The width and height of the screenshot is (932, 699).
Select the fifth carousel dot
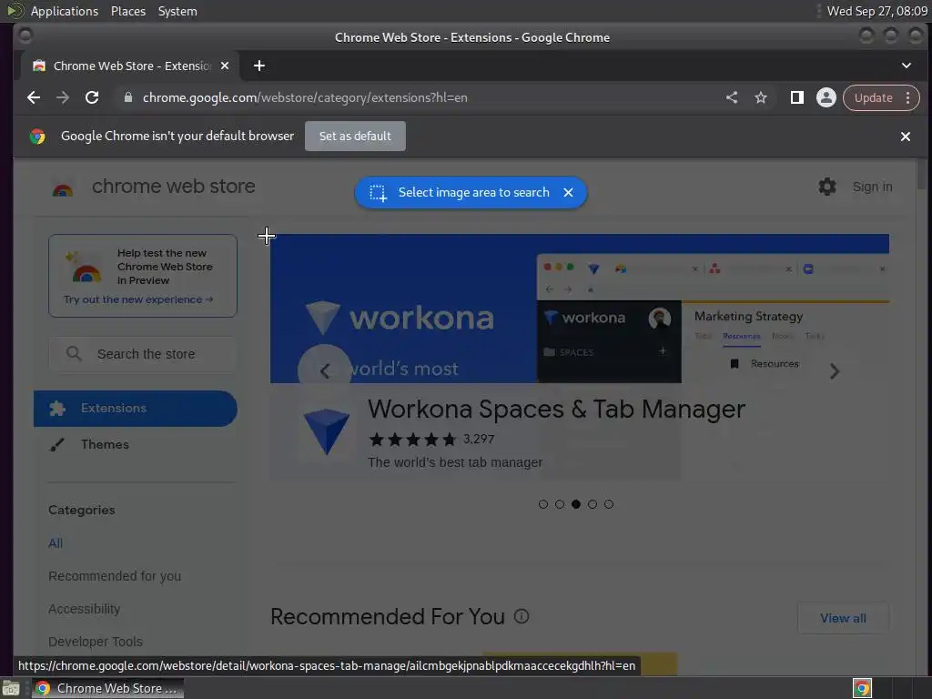[609, 504]
